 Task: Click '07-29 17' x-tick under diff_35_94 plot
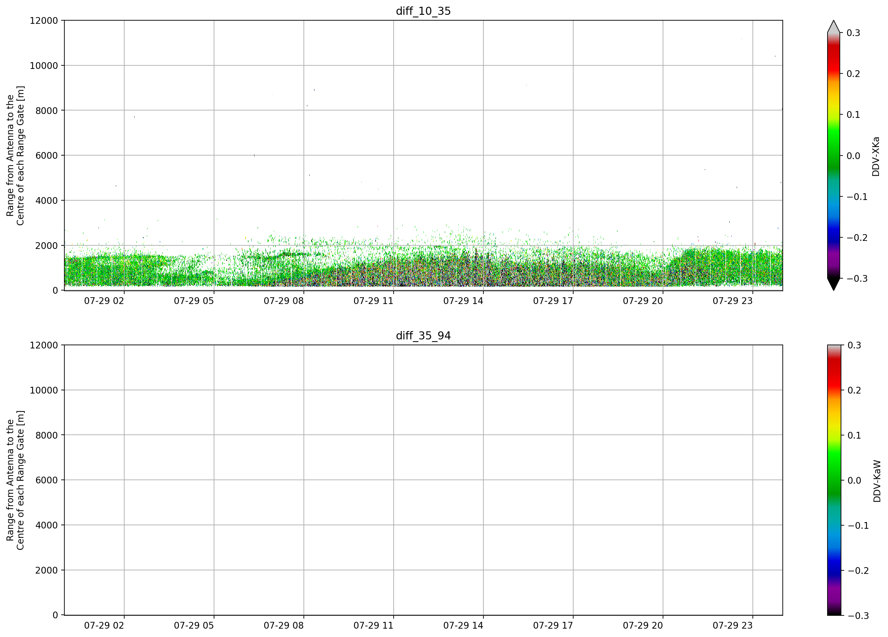click(x=553, y=626)
